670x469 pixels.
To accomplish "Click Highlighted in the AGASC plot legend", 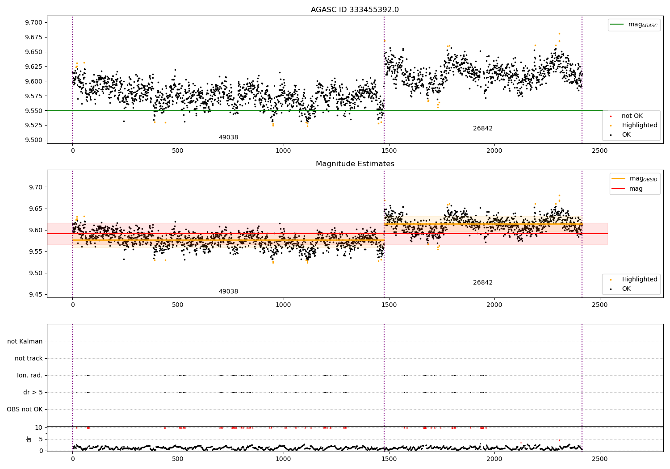I will tap(639, 126).
